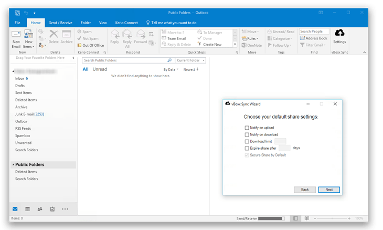Open vBoxx Sync Settings cloud icon
This screenshot has width=383, height=230.
click(339, 34)
